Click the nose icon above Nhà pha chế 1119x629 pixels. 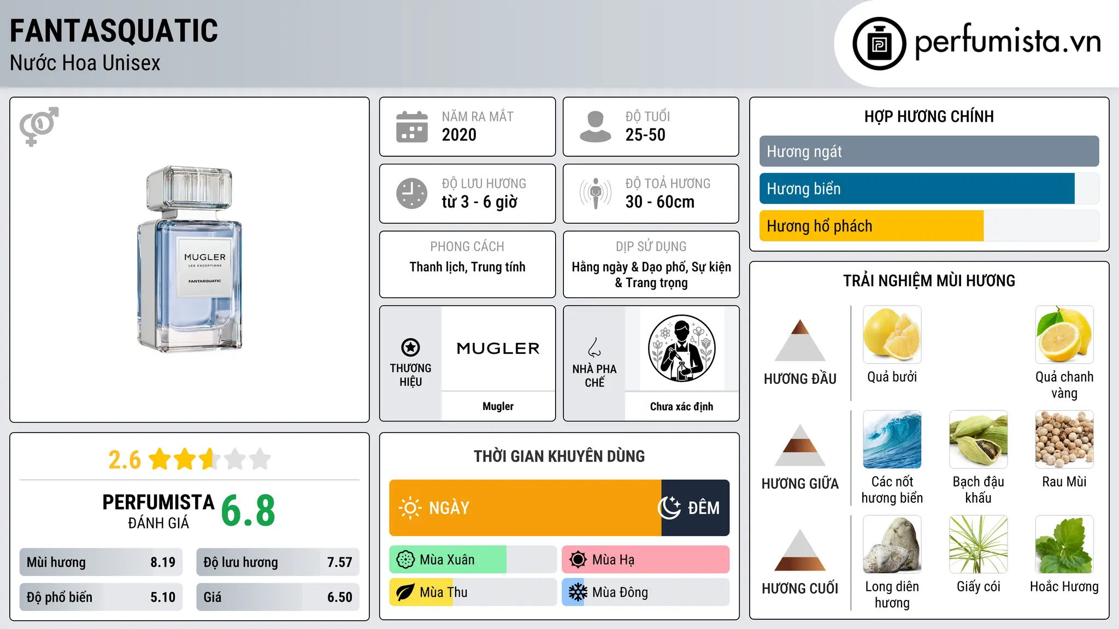(594, 347)
